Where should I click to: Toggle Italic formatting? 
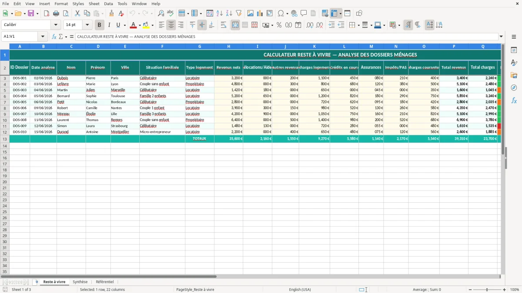coord(109,25)
